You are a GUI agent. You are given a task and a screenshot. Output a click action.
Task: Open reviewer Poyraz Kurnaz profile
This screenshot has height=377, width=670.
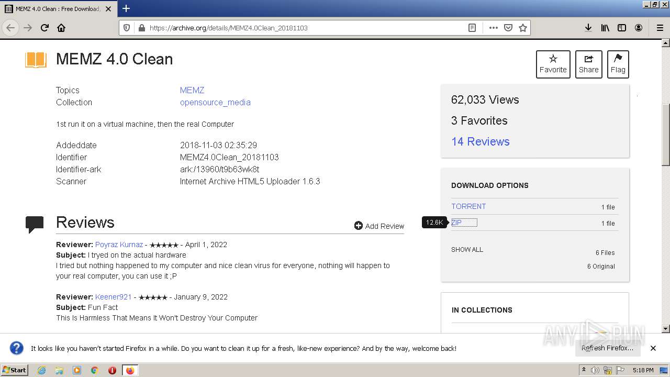(x=119, y=245)
